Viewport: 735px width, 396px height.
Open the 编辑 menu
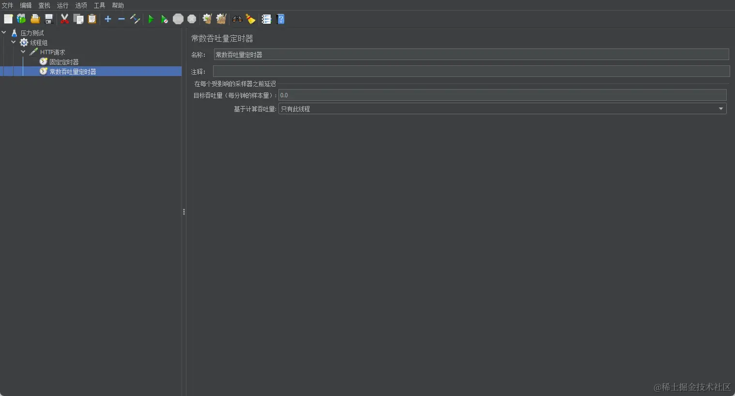pyautogui.click(x=26, y=5)
